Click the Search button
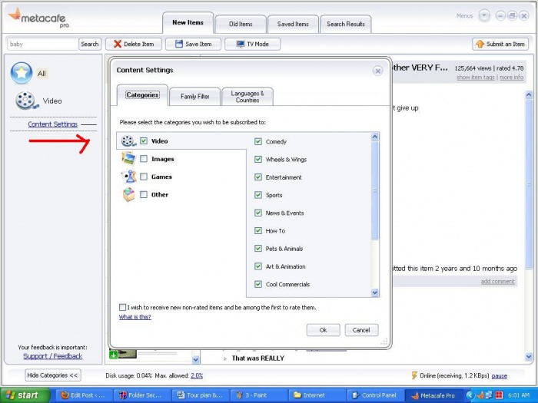This screenshot has width=538, height=403. tap(90, 44)
